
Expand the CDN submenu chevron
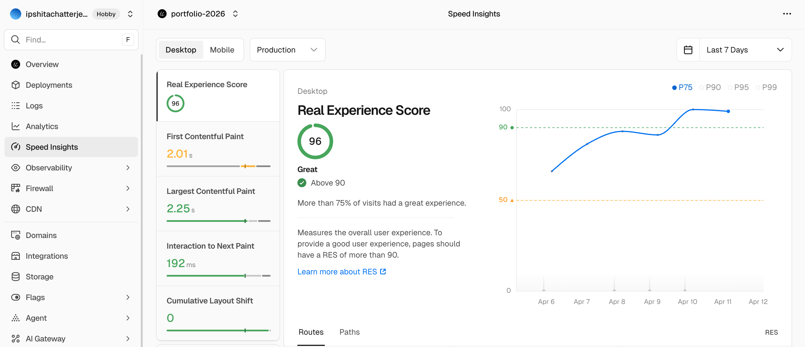tap(128, 209)
